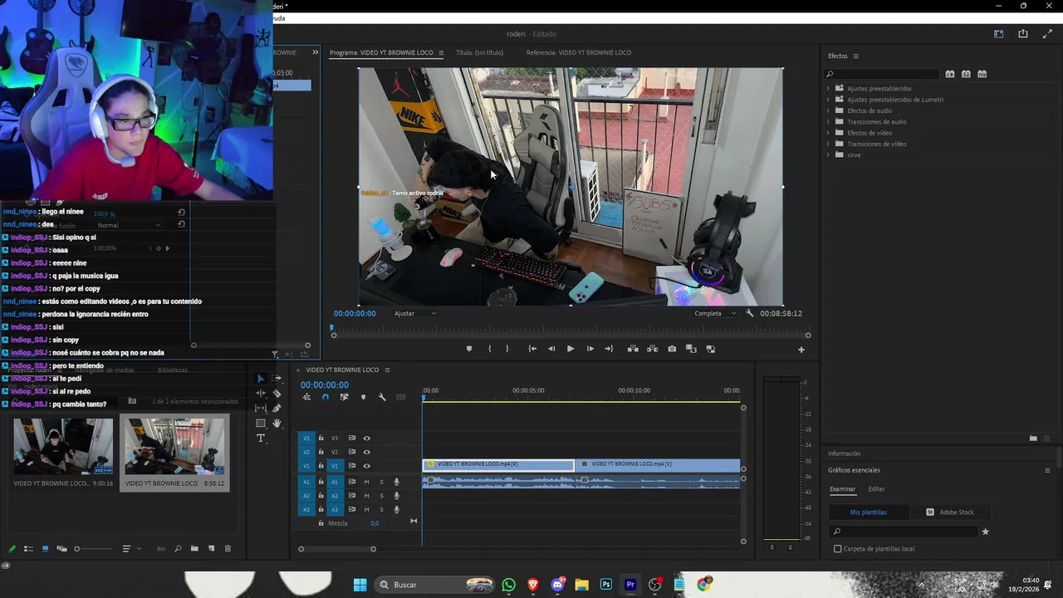Toggle track lock on V1
The height and width of the screenshot is (598, 1063).
[321, 466]
